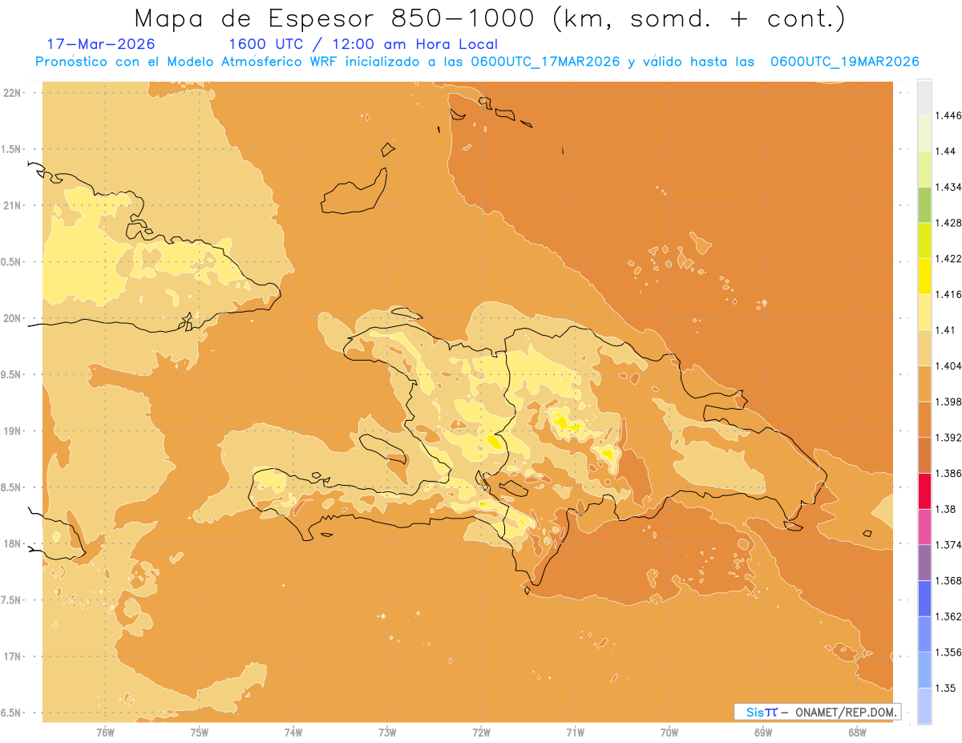Click the colorbar value "1.416"
This screenshot has width=962, height=743.
click(x=949, y=294)
